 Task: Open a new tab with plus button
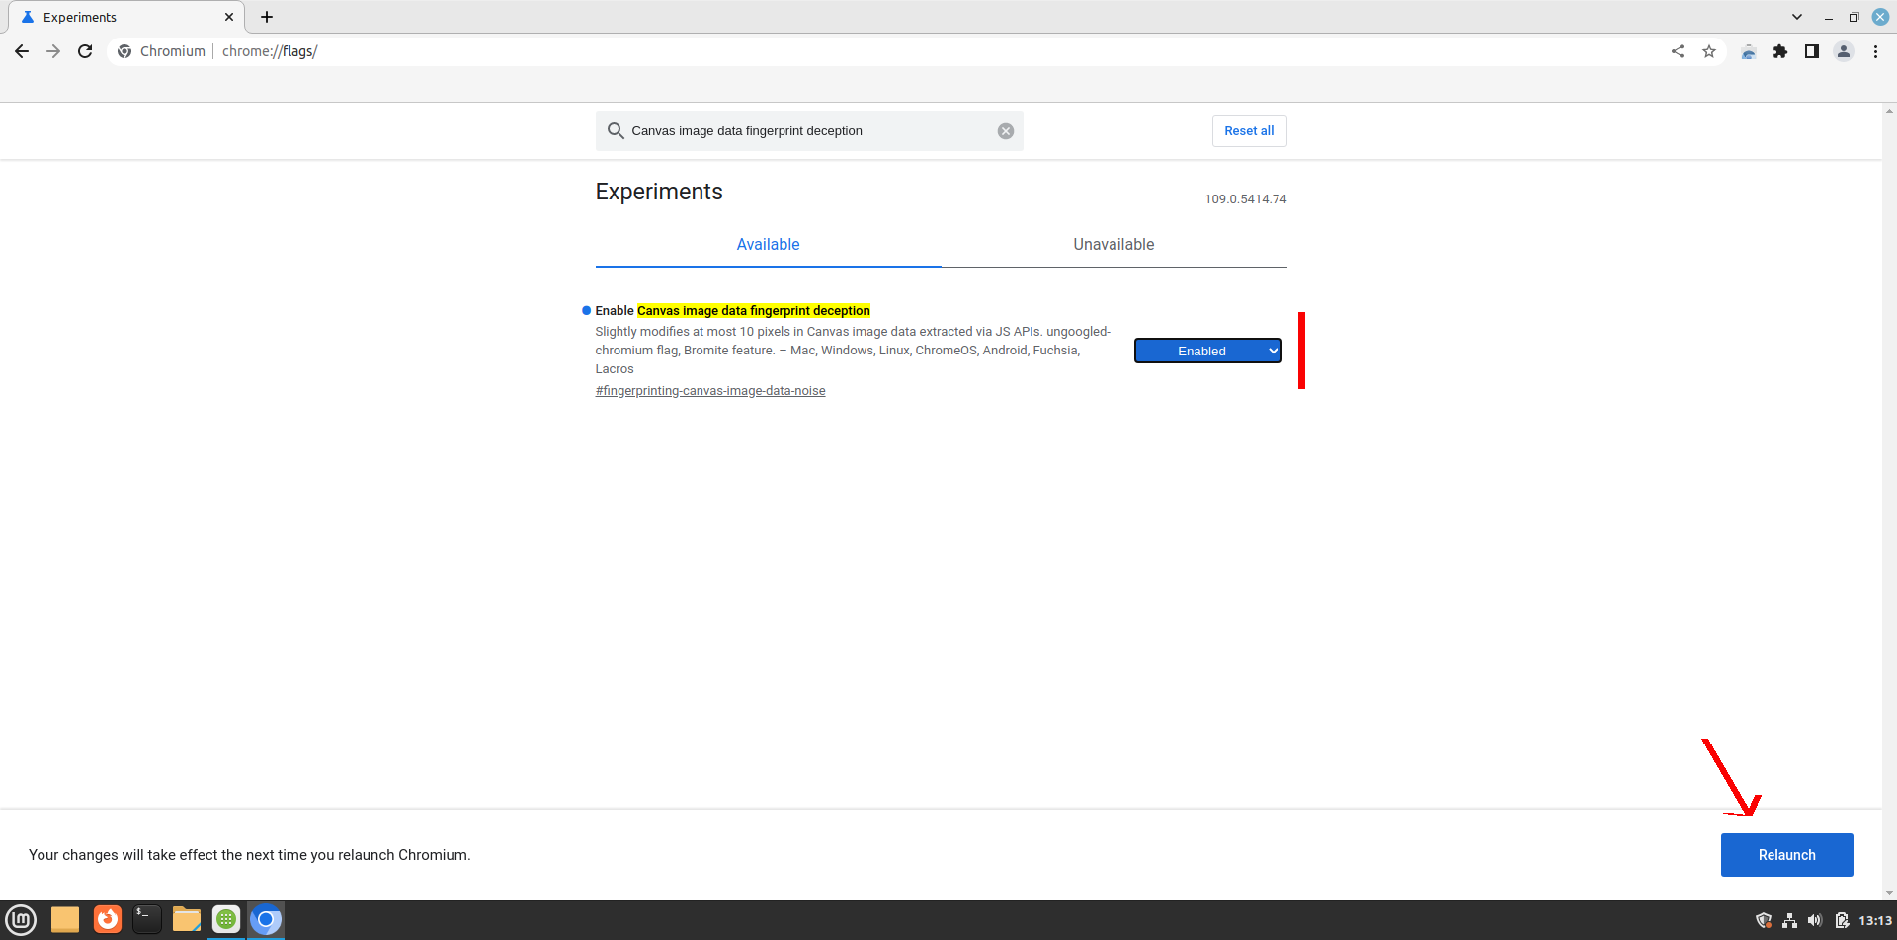click(x=267, y=17)
